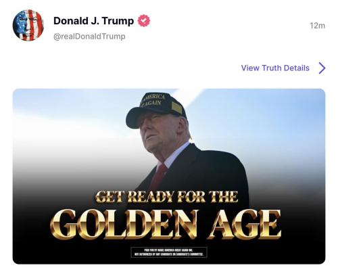The width and height of the screenshot is (338, 276).
Task: Click the gold patch on the cap
Action: pyautogui.click(x=176, y=108)
